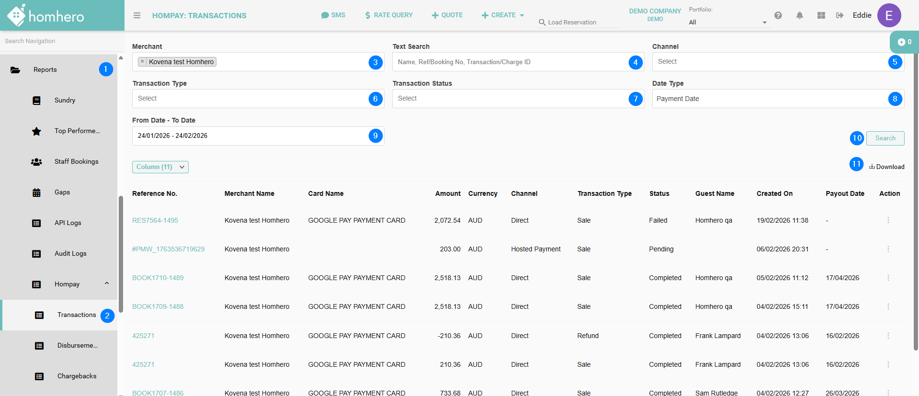Click the grid apps icon in header
The image size is (919, 396).
click(x=821, y=15)
